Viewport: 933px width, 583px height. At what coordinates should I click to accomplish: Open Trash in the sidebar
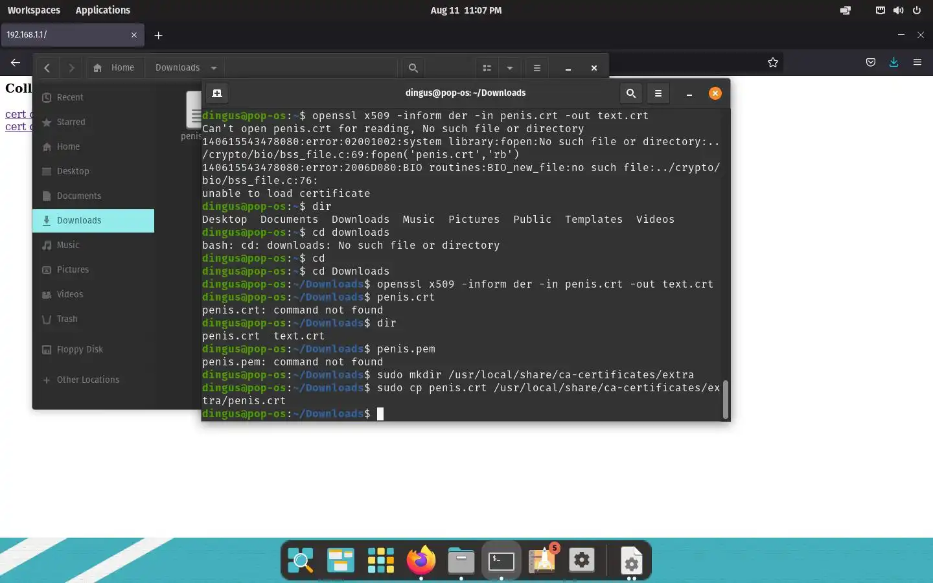pyautogui.click(x=93, y=319)
